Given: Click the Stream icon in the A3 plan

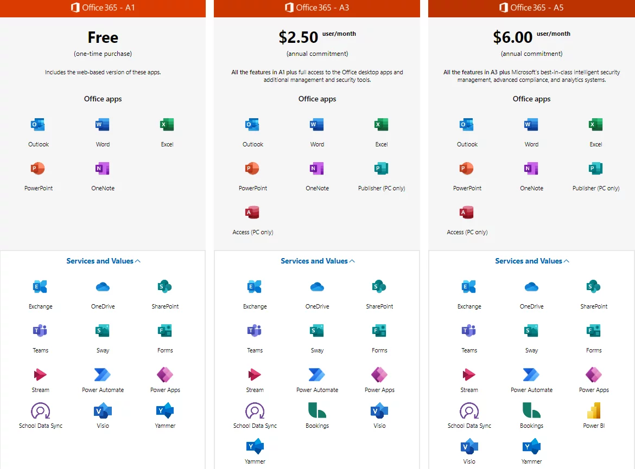Looking at the screenshot, I should tap(255, 375).
